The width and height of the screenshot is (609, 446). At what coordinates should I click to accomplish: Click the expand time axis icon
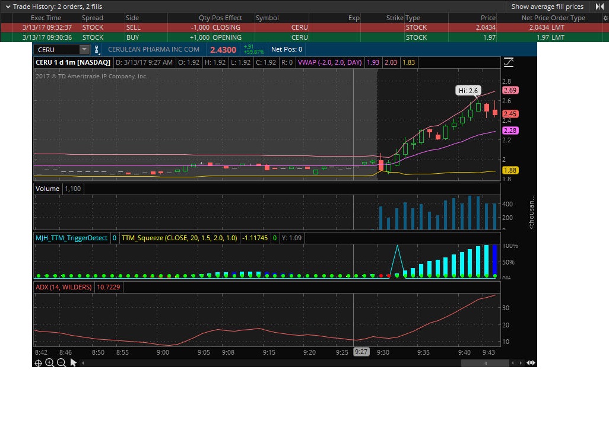point(531,363)
